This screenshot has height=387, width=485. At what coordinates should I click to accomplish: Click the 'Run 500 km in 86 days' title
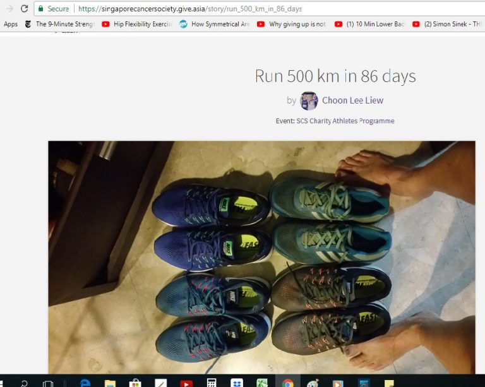click(335, 76)
